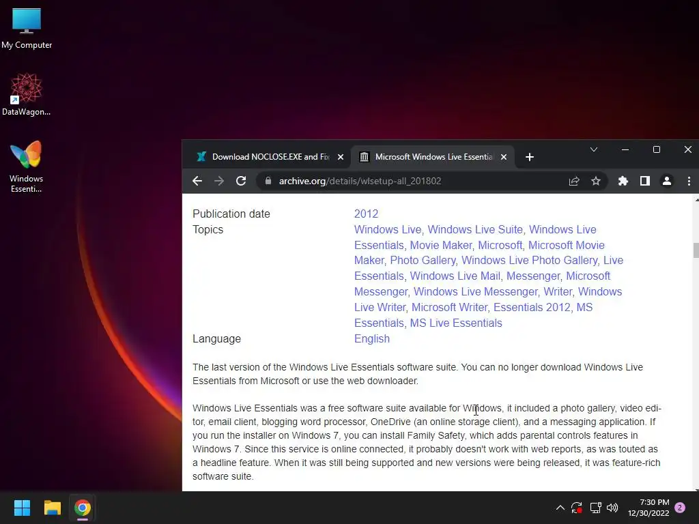699x524 pixels.
Task: Minimize the Chrome window
Action: click(x=625, y=149)
